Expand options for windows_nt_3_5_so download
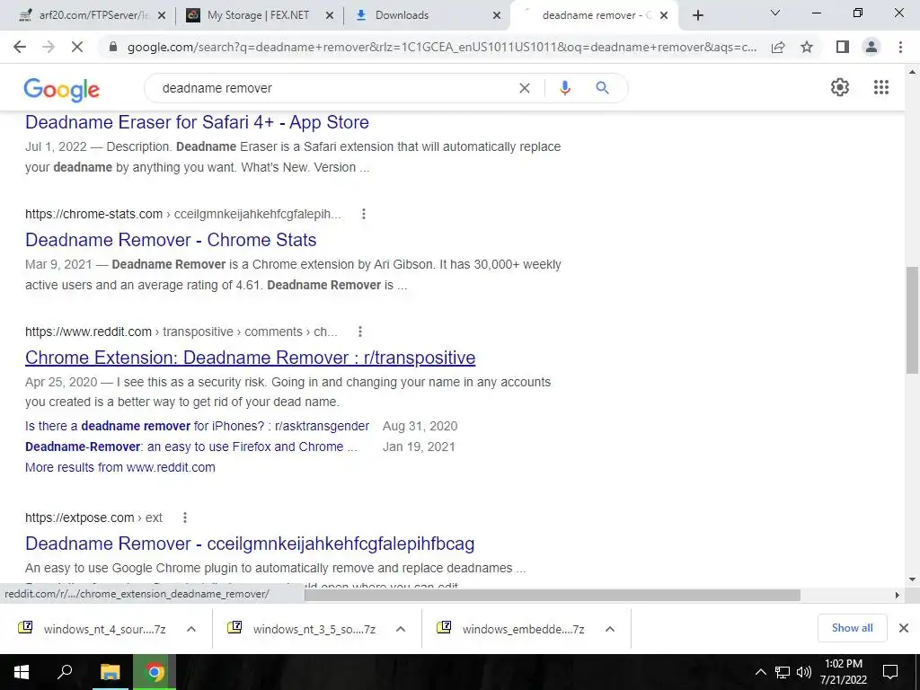The width and height of the screenshot is (920, 690). (401, 629)
